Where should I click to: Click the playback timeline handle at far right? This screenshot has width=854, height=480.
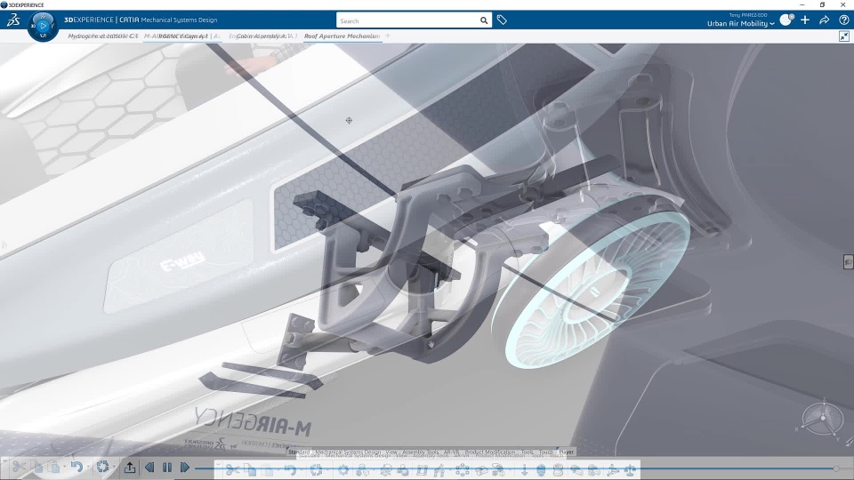(836, 468)
